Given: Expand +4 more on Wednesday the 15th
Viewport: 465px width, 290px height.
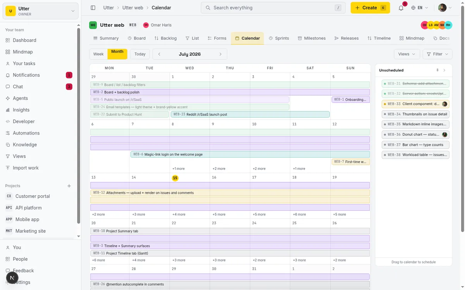Looking at the screenshot, I should 179,214.
